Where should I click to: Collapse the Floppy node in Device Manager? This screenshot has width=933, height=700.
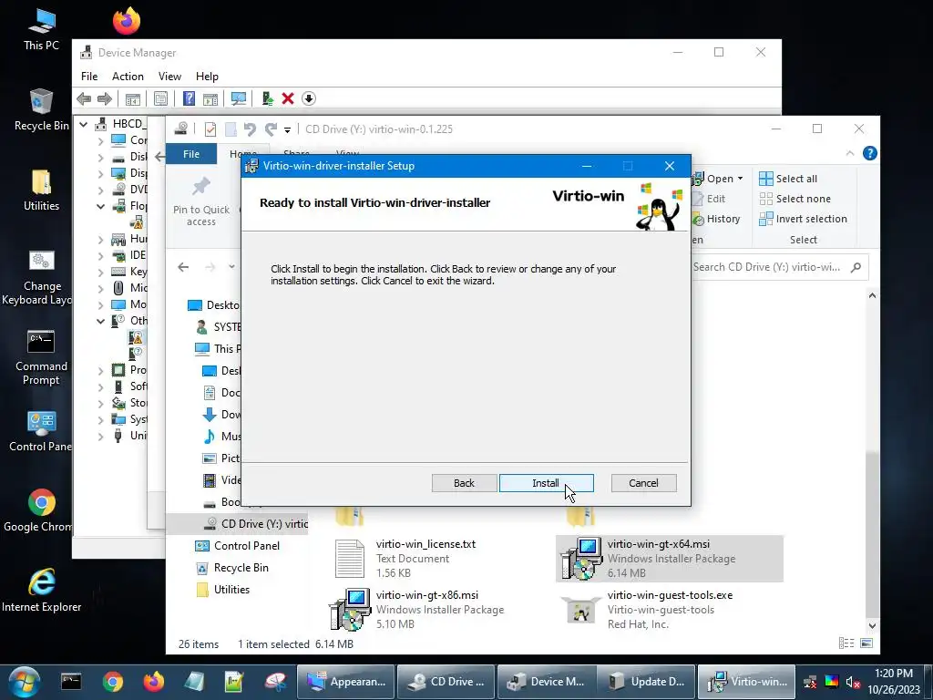pos(100,206)
